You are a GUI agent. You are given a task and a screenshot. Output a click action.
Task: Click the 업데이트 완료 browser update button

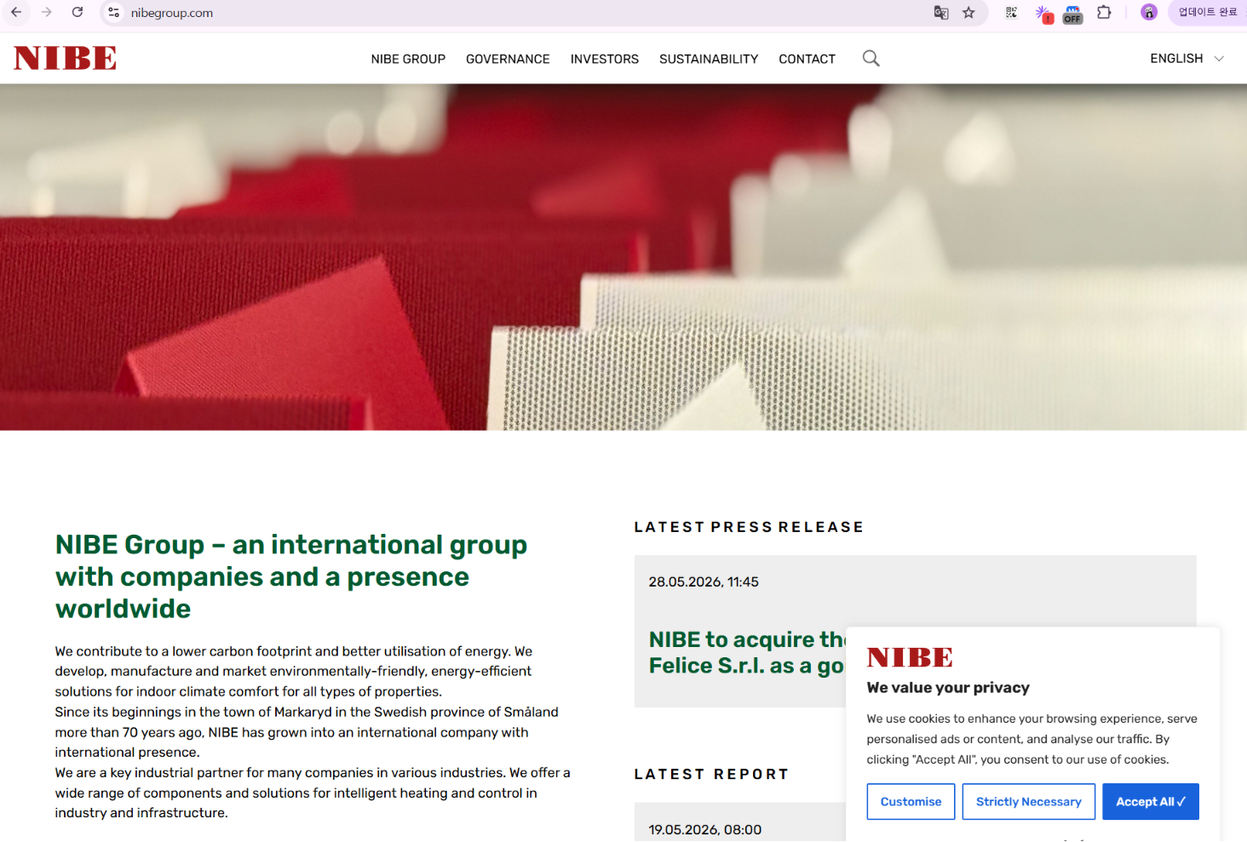point(1208,13)
